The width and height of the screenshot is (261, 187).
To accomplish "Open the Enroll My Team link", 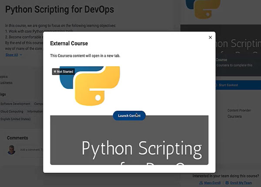I will pos(241,183).
